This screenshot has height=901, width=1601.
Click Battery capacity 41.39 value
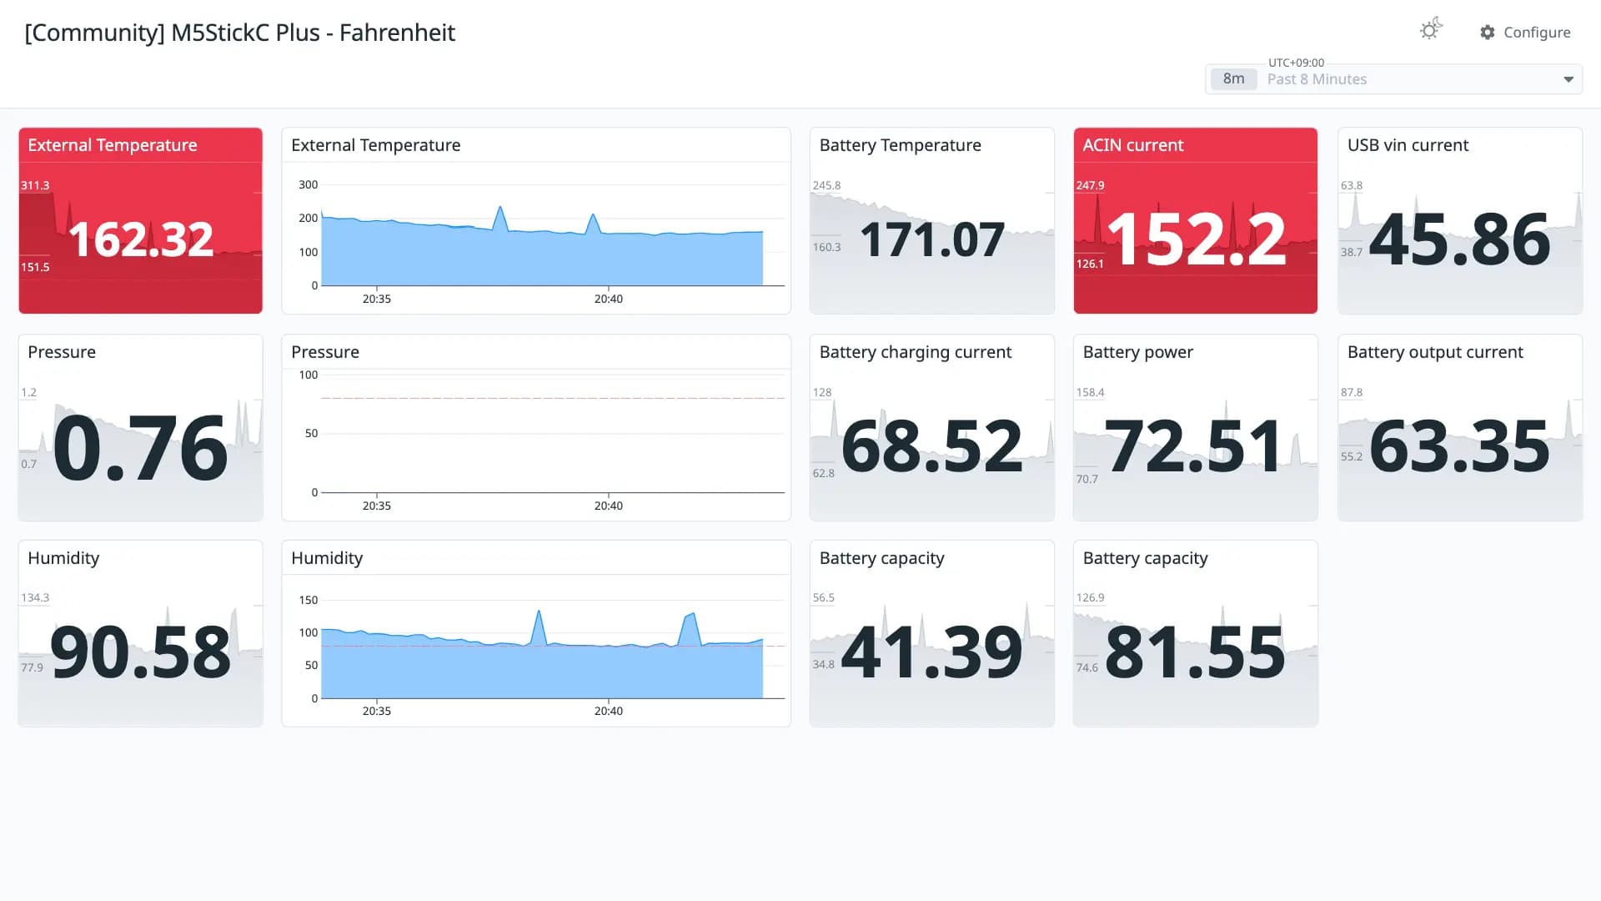pos(931,652)
